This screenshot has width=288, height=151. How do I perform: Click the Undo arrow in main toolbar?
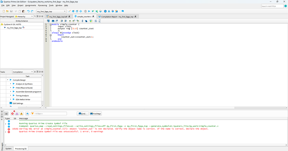coord(28,11)
